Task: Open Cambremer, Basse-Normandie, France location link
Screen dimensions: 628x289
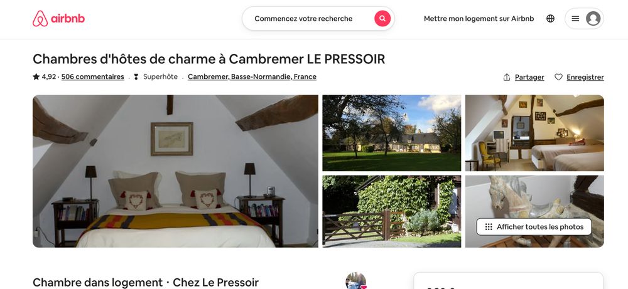Action: coord(252,76)
